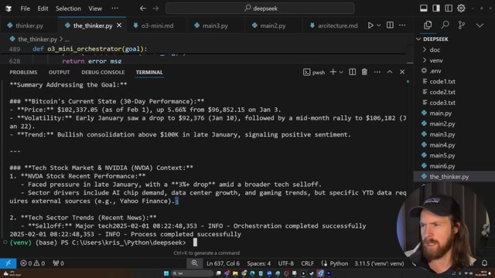Select language mode Python
This screenshot has width=495, height=278.
(x=339, y=263)
